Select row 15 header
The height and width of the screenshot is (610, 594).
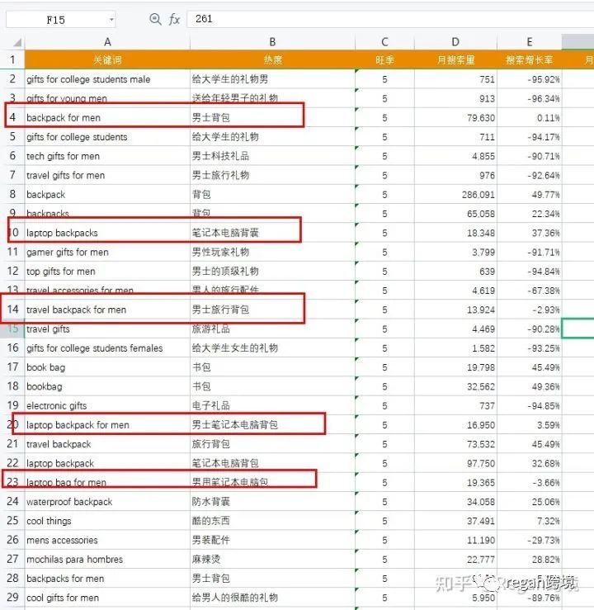[12, 329]
